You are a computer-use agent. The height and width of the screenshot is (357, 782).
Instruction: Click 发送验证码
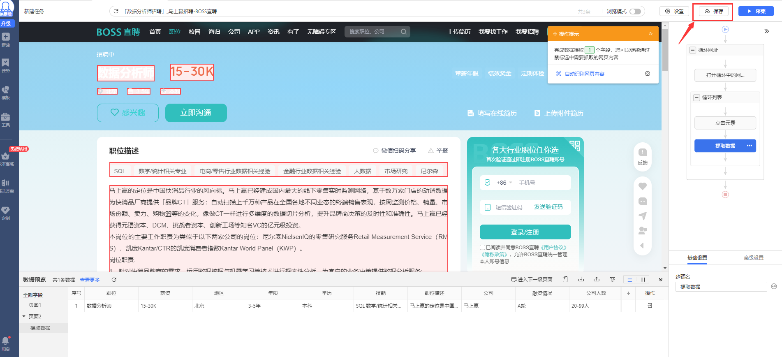548,207
